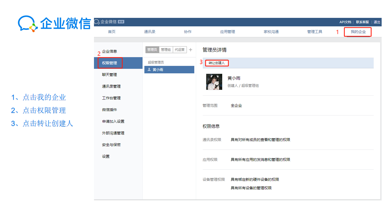Click the WeCom logo in header
This screenshot has width=388, height=218.
click(105, 22)
